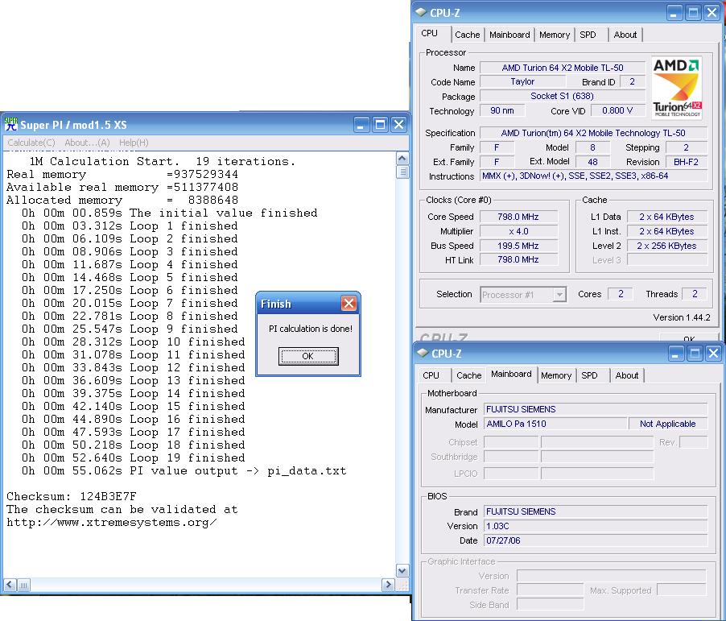The height and width of the screenshot is (621, 726).
Task: Click BIOS Brand field FUJITSU SIEMENS
Action: pyautogui.click(x=596, y=511)
